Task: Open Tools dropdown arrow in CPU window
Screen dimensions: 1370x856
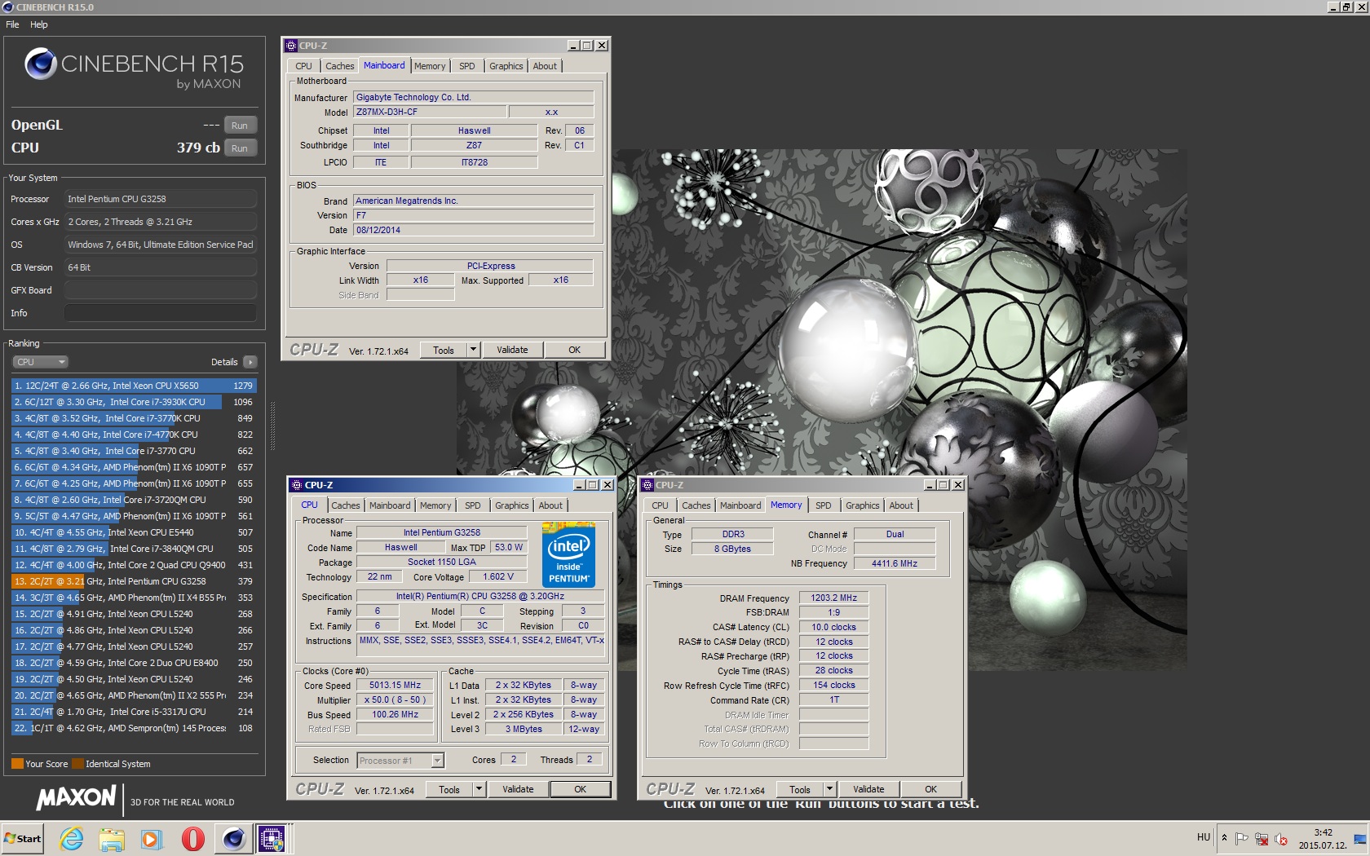Action: [x=479, y=789]
